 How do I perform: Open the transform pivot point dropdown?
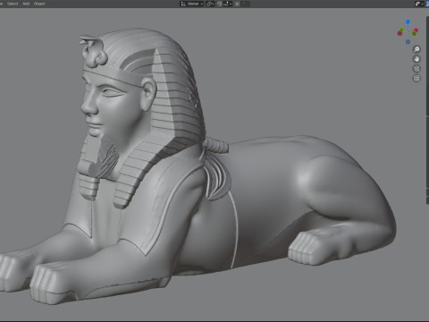[x=210, y=4]
